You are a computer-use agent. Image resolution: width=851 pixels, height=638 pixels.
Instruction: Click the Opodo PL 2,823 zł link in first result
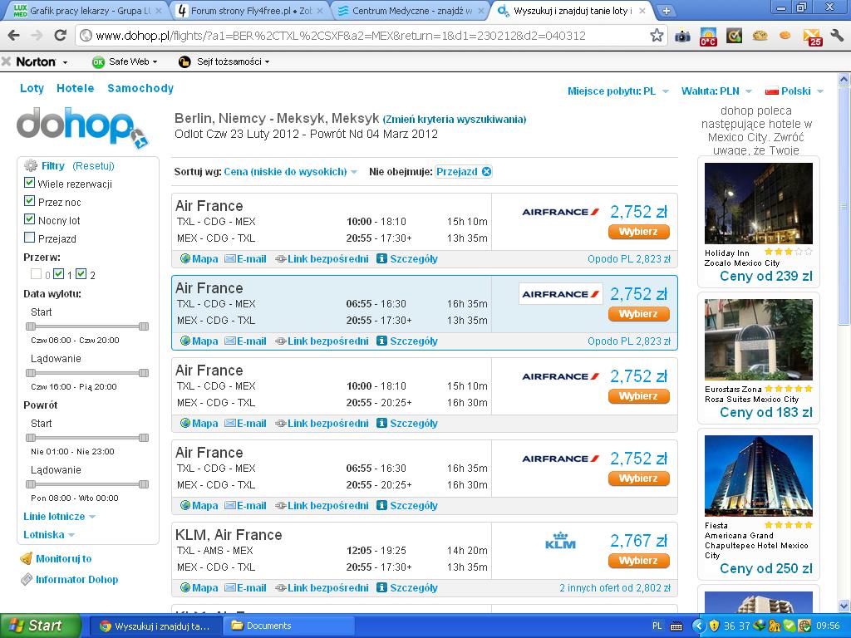tap(629, 259)
